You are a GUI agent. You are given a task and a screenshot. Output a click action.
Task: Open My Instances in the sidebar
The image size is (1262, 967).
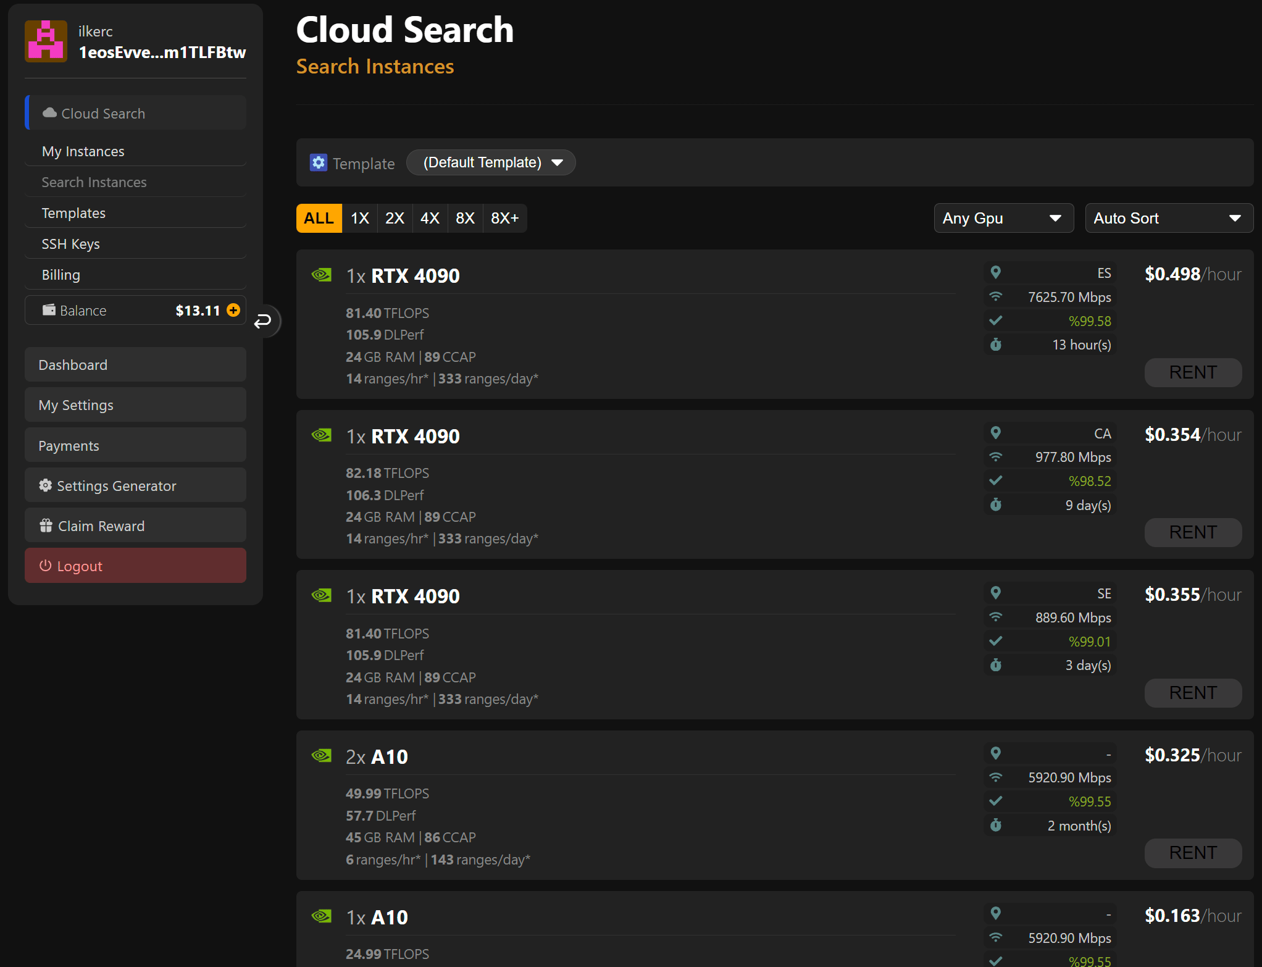tap(83, 151)
